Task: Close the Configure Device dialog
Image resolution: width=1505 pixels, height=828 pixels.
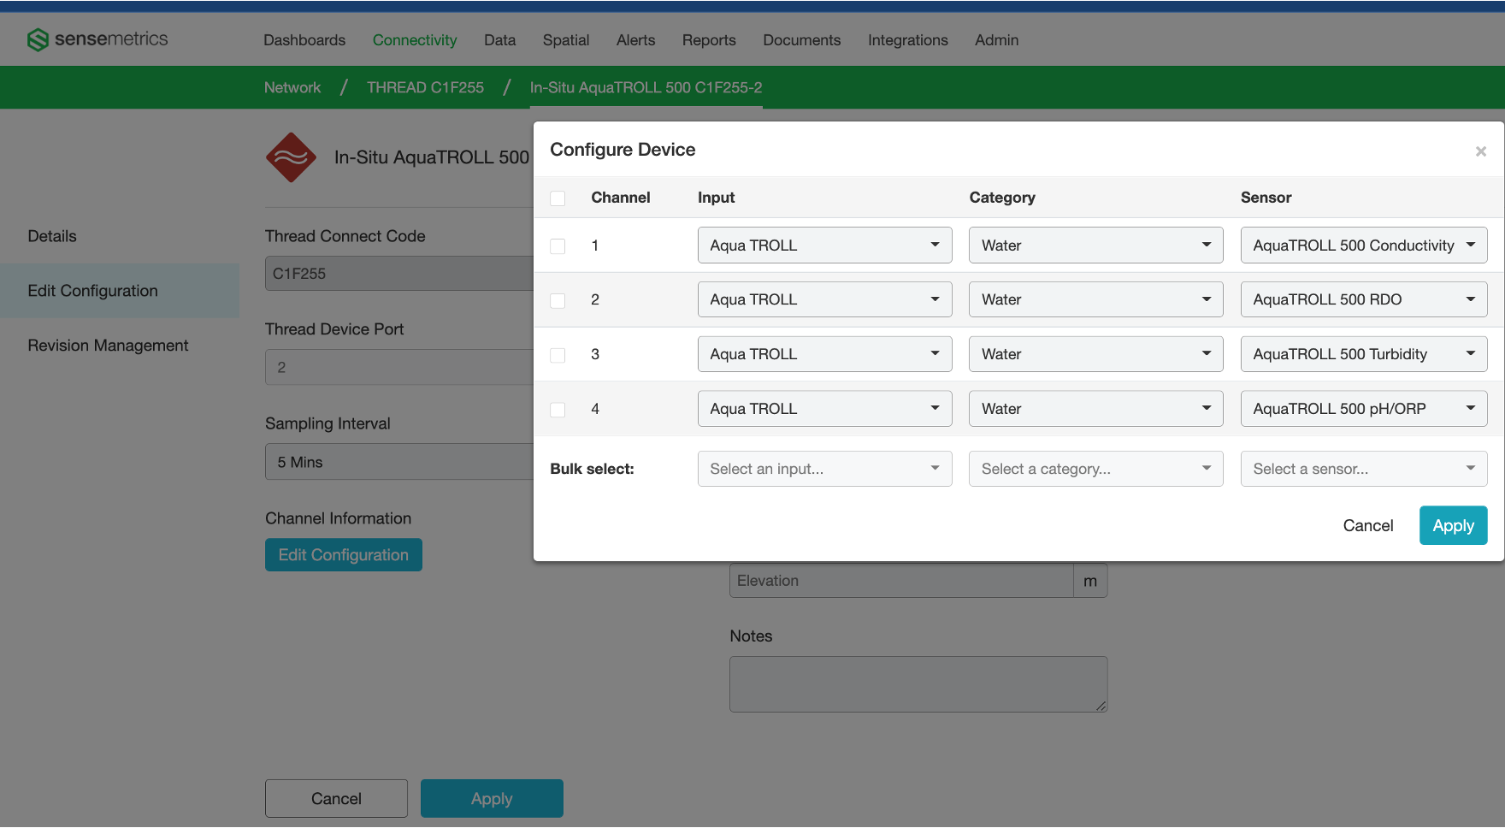Action: click(x=1481, y=151)
